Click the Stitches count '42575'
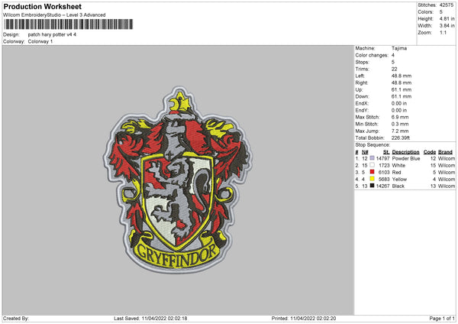 (x=447, y=5)
